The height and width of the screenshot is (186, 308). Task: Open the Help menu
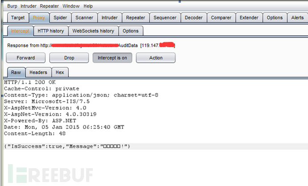88,6
